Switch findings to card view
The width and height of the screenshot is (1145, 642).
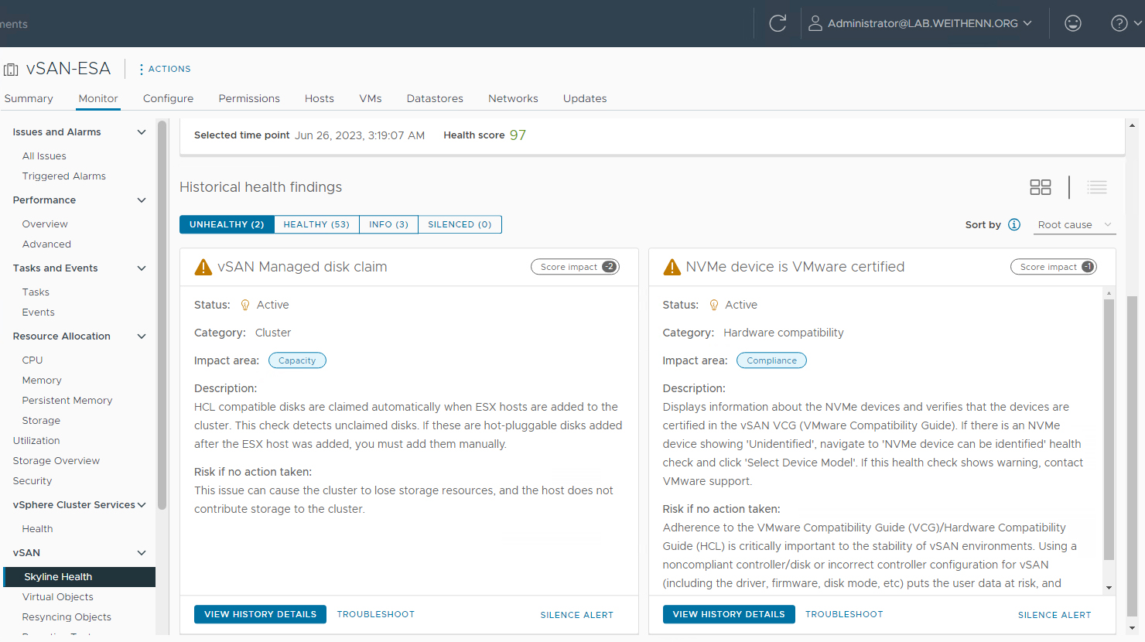coord(1041,187)
